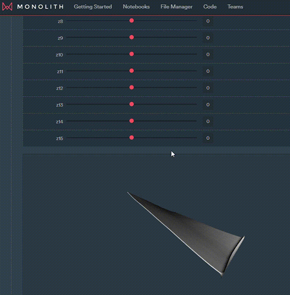Click the z8 slider handle
The height and width of the screenshot is (295, 290).
coord(132,20)
